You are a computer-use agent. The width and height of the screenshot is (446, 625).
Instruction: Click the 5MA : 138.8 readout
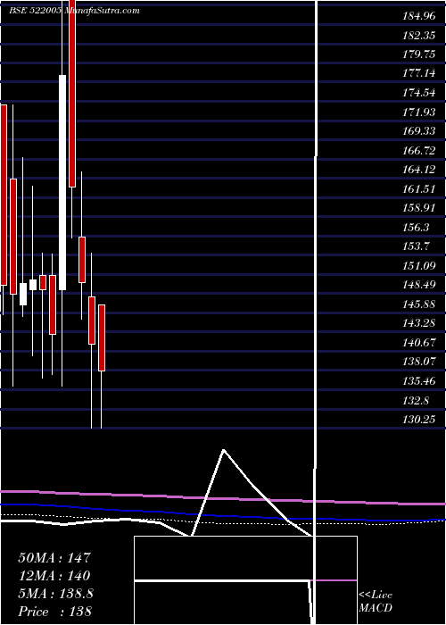tap(55, 594)
